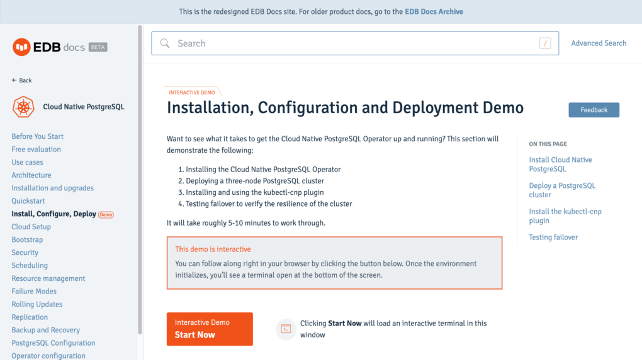Click the Cloud Native PostgreSQL helm icon
Image resolution: width=642 pixels, height=360 pixels.
coord(23,107)
